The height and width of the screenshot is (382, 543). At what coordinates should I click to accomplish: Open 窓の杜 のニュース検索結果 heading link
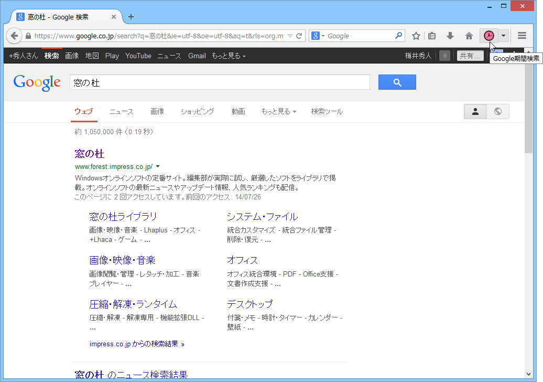[131, 374]
